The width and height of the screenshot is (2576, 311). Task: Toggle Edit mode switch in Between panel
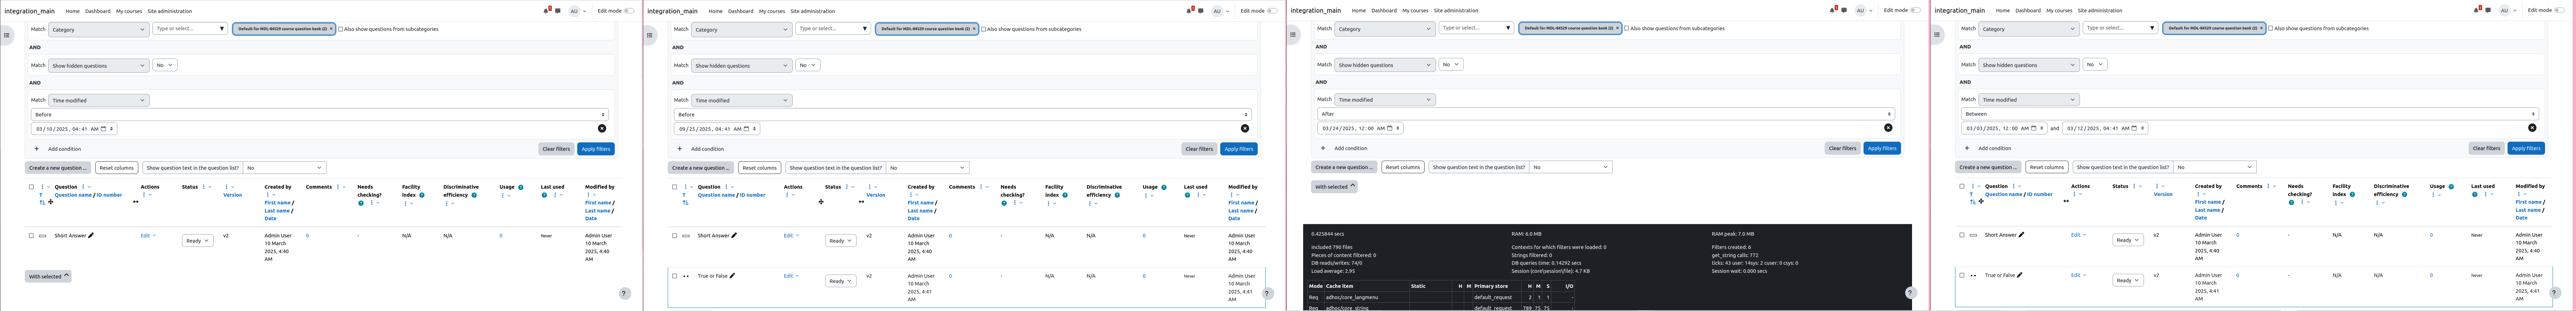(2560, 10)
